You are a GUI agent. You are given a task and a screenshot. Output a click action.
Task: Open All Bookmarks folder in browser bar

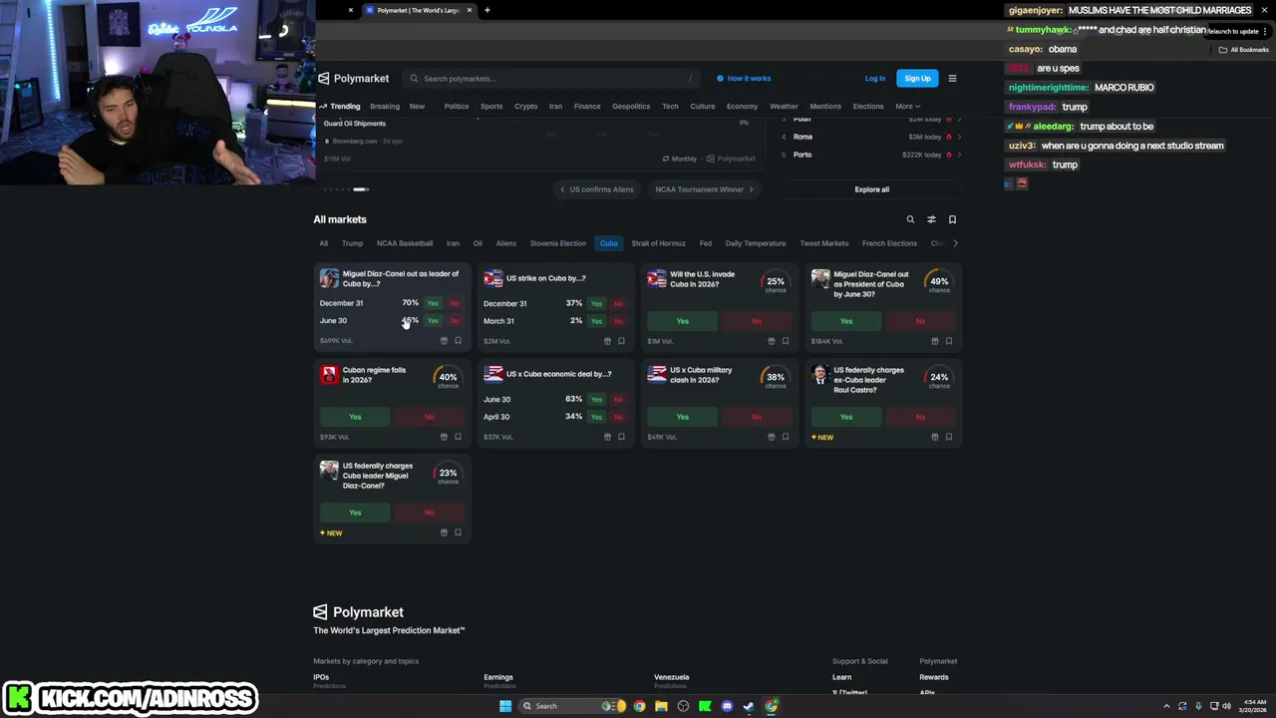(x=1244, y=49)
